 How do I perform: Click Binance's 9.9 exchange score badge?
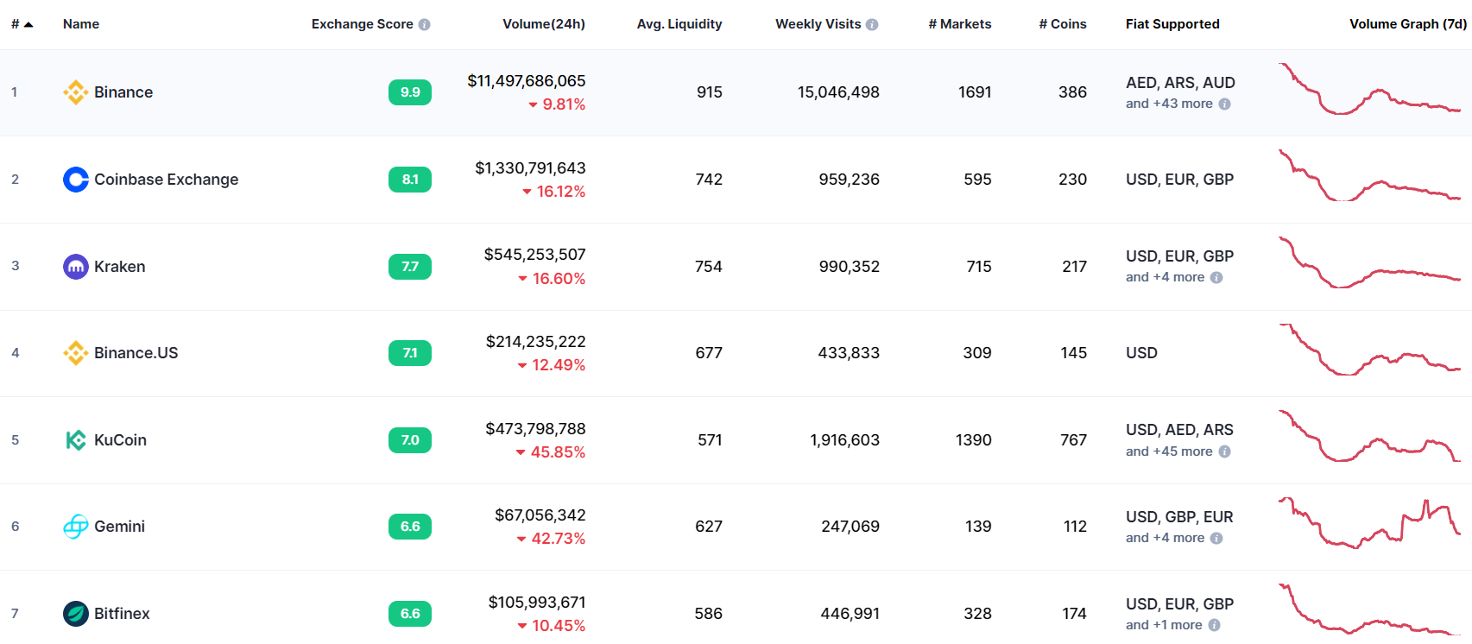coord(410,92)
